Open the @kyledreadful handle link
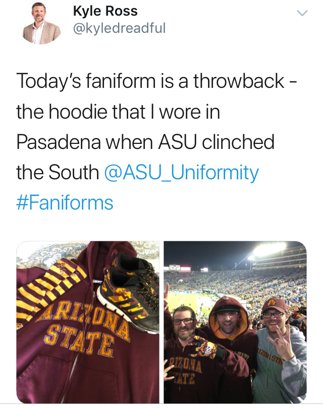323x408 pixels. tap(120, 28)
